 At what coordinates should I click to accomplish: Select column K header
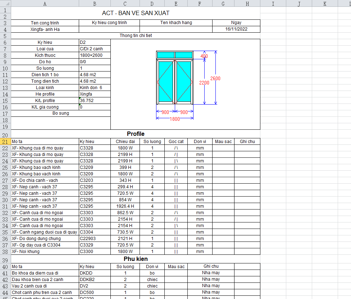pos(325,4)
